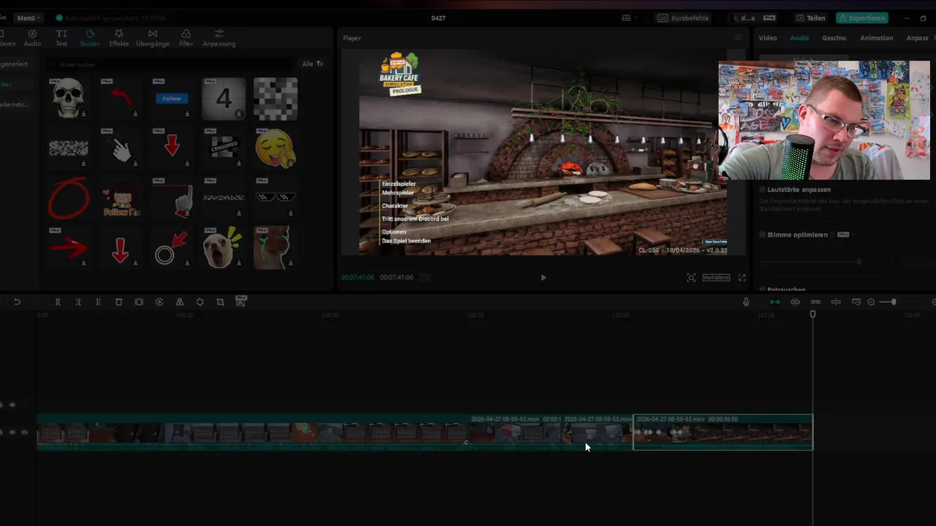Switch to the Geschw. speed tab
The width and height of the screenshot is (936, 526).
(x=834, y=38)
